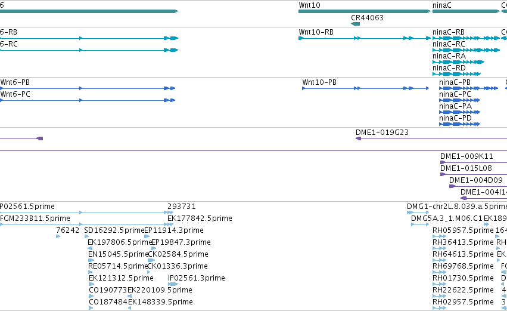Click the IP02561.3prime label
This screenshot has width=507, height=311.
[196, 278]
